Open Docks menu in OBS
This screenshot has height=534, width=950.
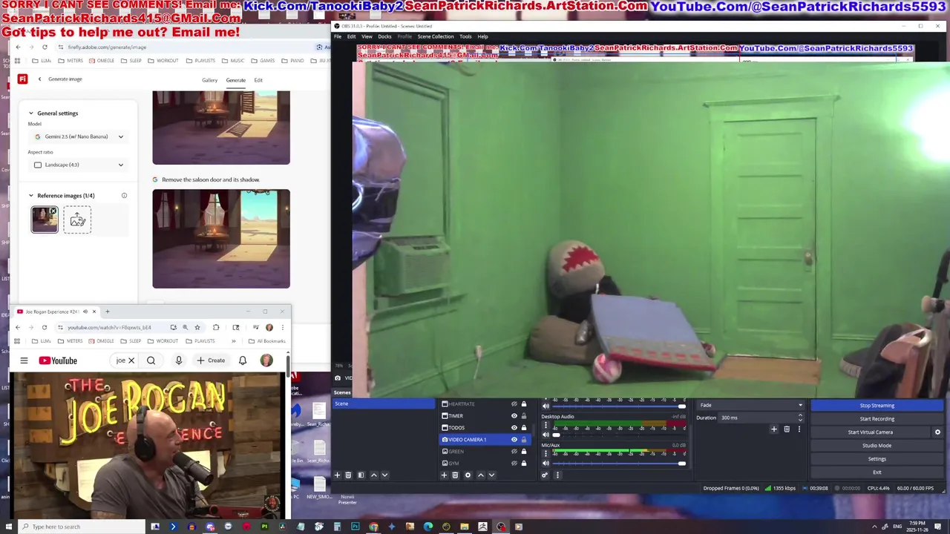pyautogui.click(x=384, y=36)
